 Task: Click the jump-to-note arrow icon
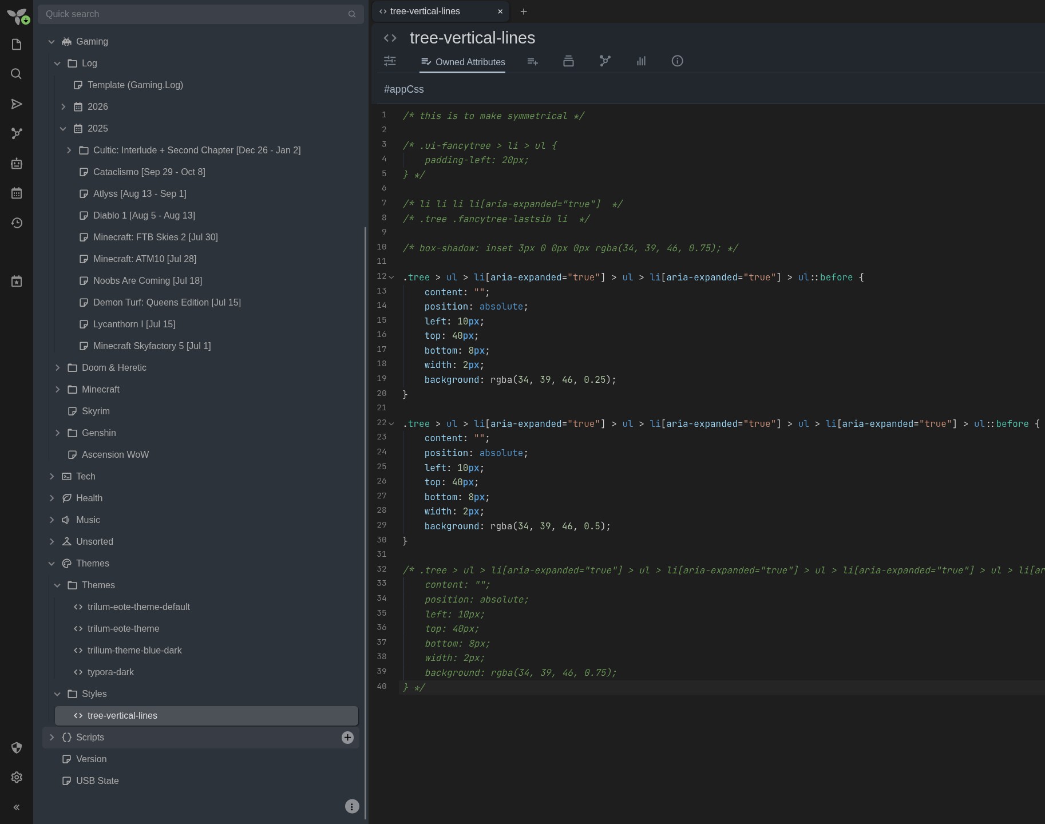click(17, 104)
